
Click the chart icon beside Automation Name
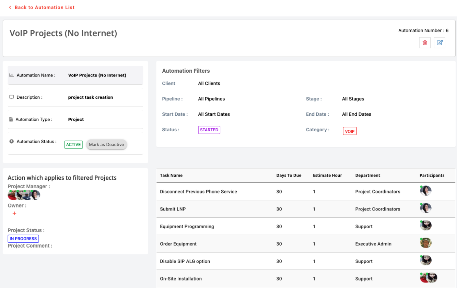(11, 75)
